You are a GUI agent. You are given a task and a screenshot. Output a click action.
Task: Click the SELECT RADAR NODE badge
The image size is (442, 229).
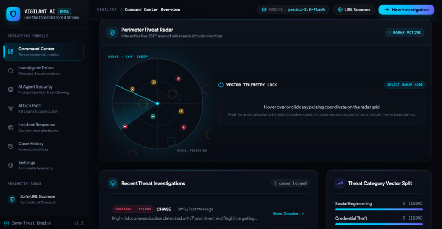[405, 85]
